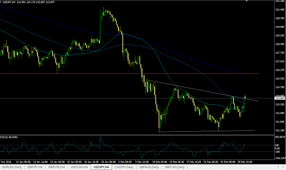Click the right arrow to scroll chart tabs
The width and height of the screenshot is (286, 170).
point(283,167)
